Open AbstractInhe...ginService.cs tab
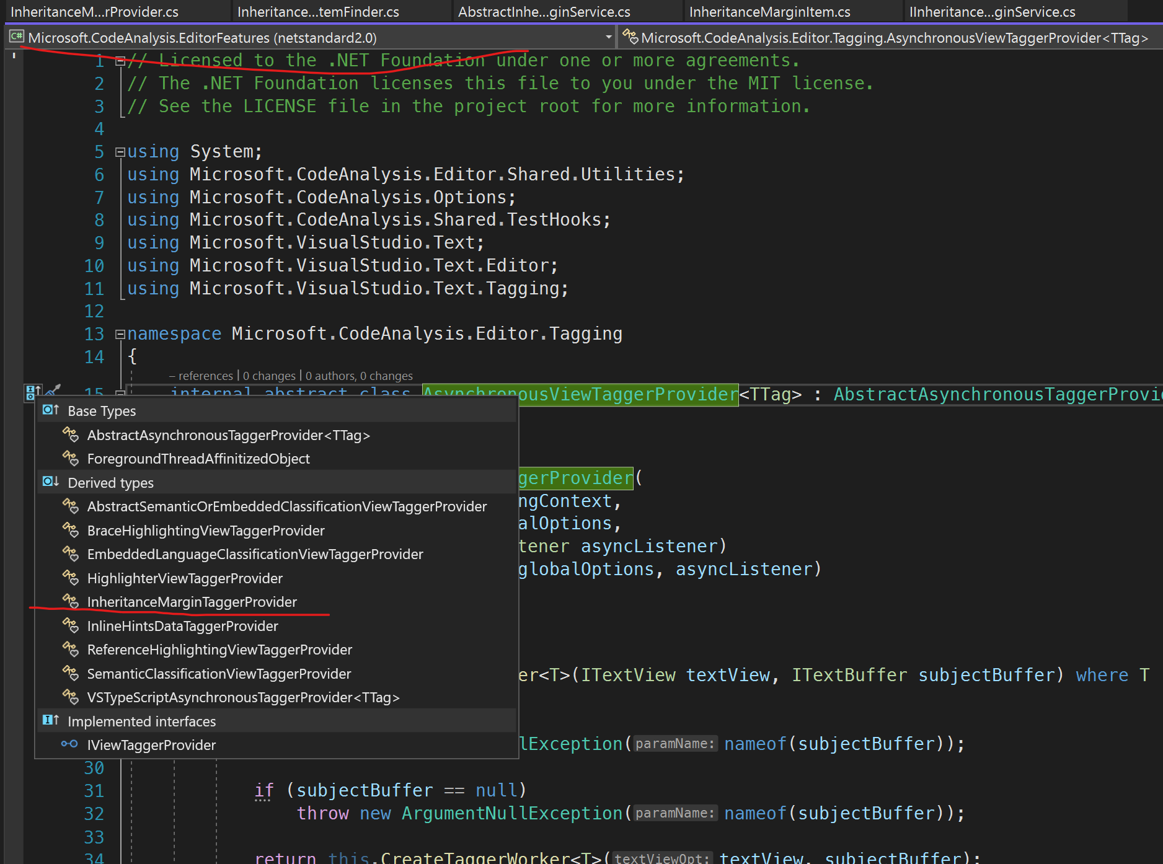 point(544,12)
